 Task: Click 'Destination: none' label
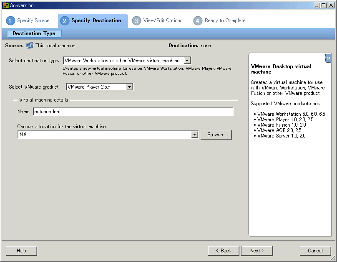click(x=189, y=46)
